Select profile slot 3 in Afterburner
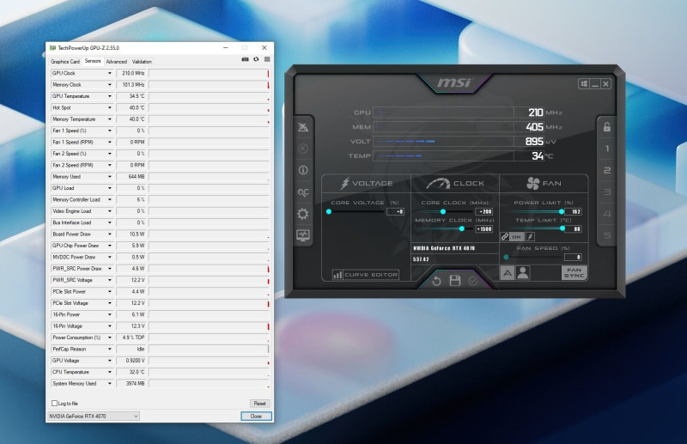 pos(607,192)
